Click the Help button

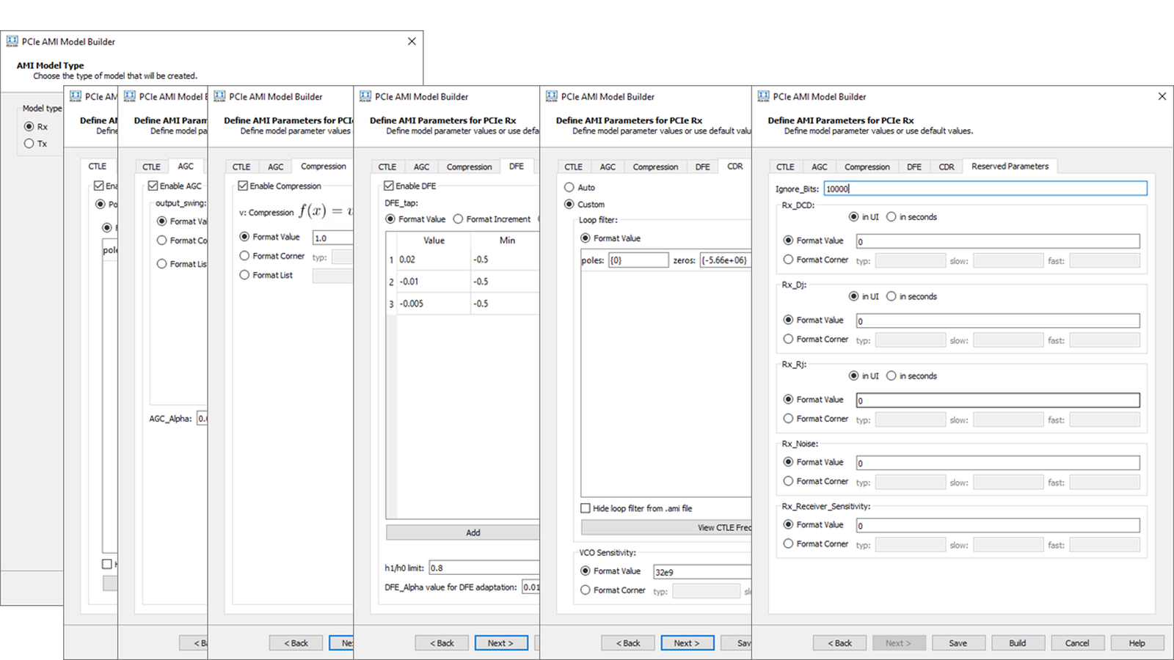(x=1137, y=643)
